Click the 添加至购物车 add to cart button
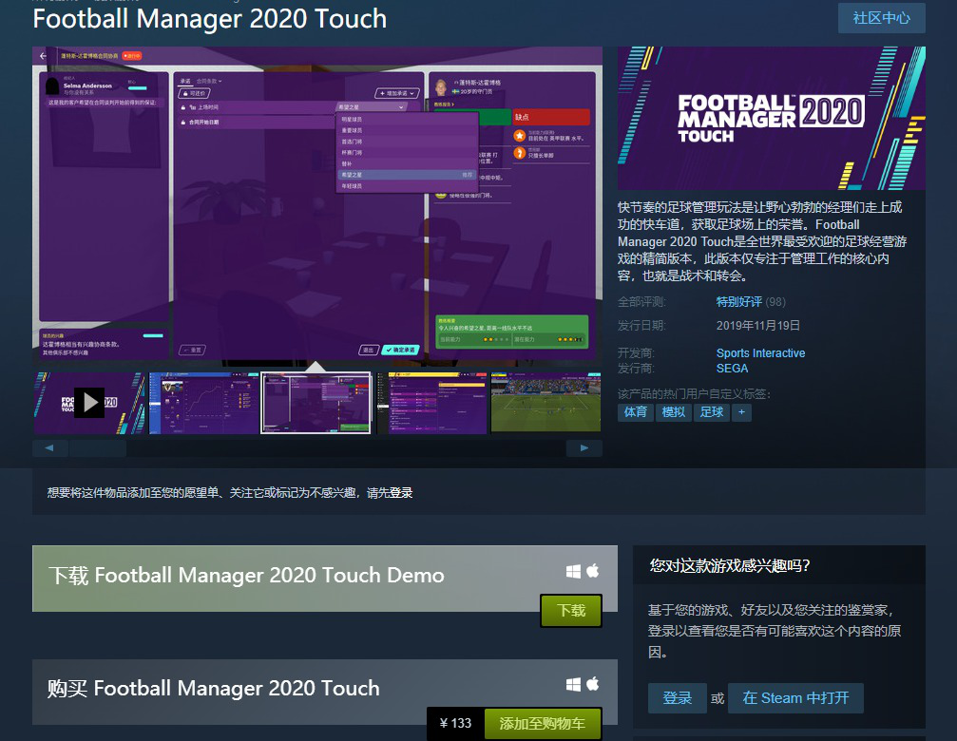Viewport: 957px width, 741px height. (543, 724)
